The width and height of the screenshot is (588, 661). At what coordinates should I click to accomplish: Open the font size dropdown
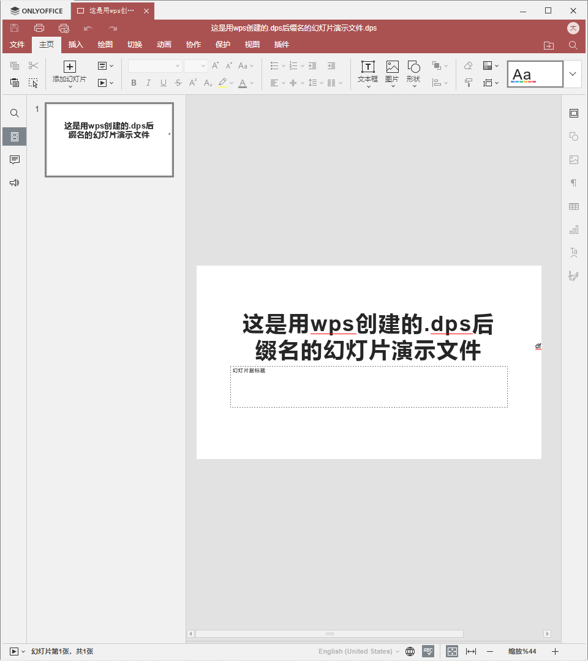(x=203, y=65)
